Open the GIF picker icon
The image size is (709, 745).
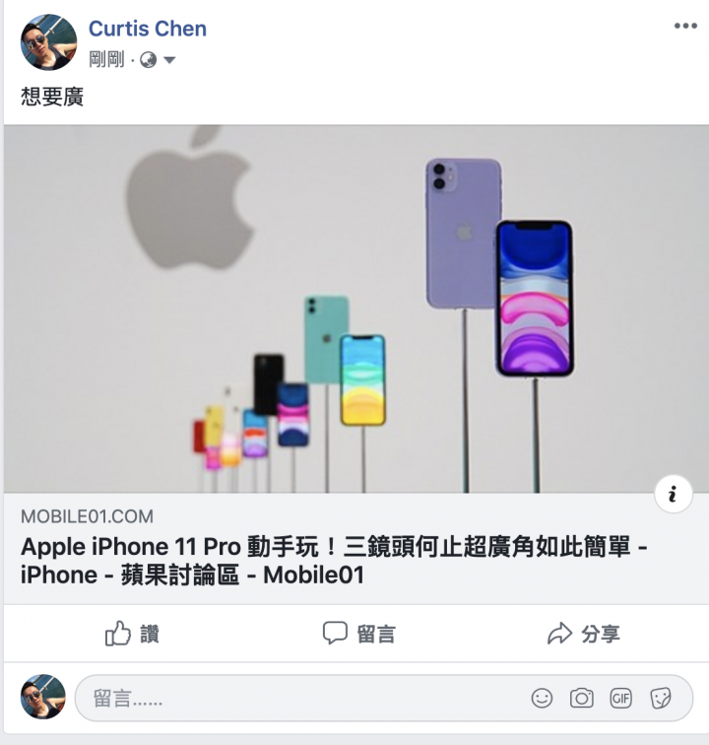pyautogui.click(x=620, y=699)
